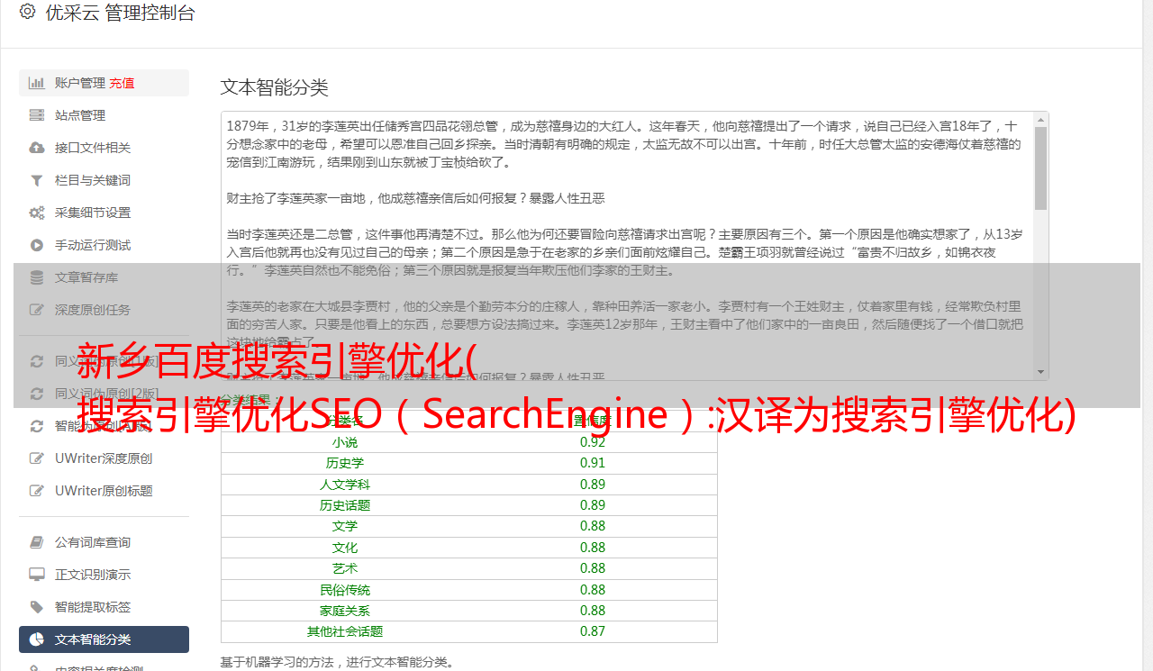The image size is (1153, 671).
Task: Click the text area scrollbar up arrow
Action: pyautogui.click(x=1040, y=120)
